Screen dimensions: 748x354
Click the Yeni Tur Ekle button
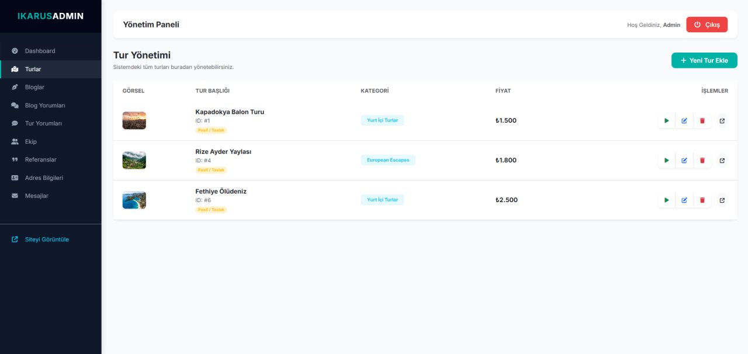point(704,61)
